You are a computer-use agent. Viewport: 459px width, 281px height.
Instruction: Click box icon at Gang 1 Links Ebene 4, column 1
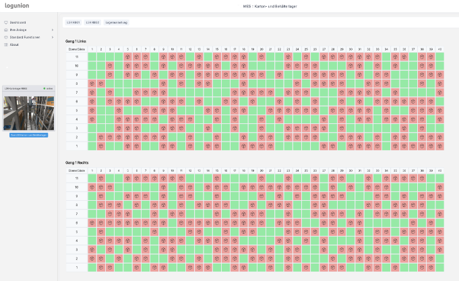pos(92,119)
